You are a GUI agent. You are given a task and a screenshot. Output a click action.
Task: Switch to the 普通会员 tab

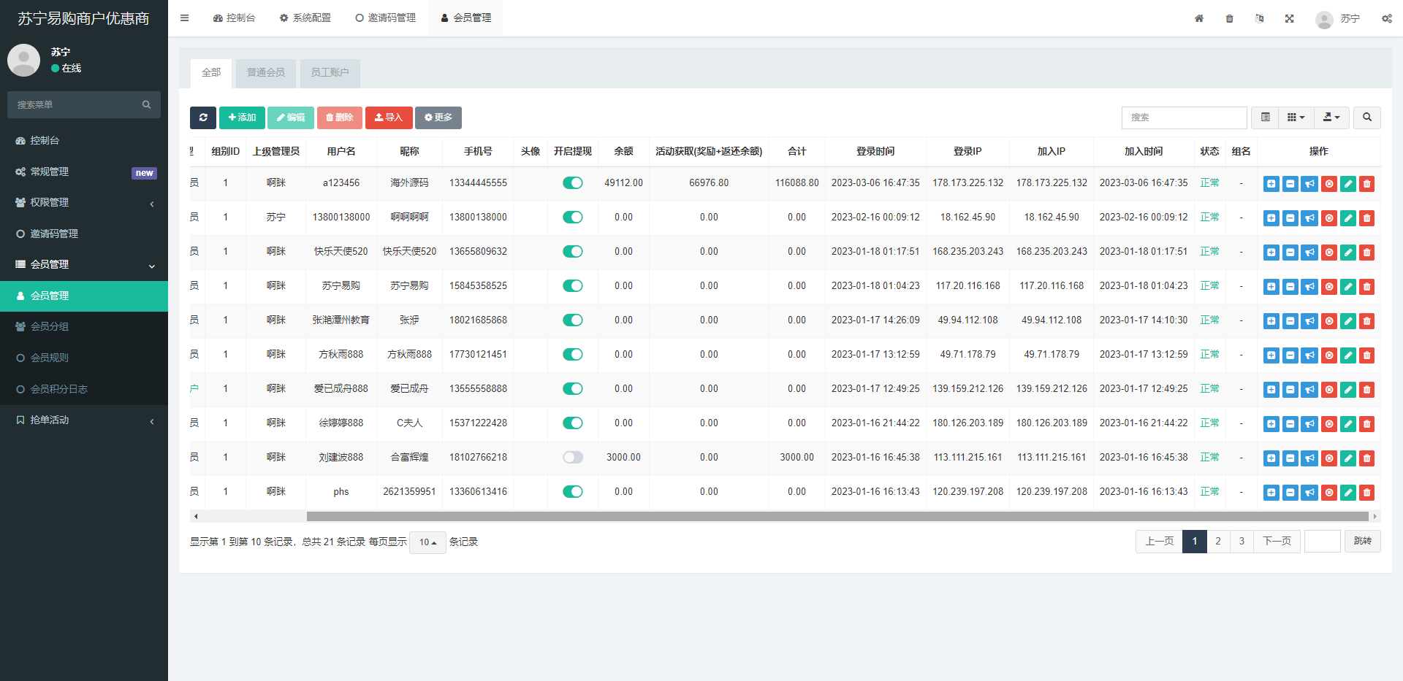265,73
